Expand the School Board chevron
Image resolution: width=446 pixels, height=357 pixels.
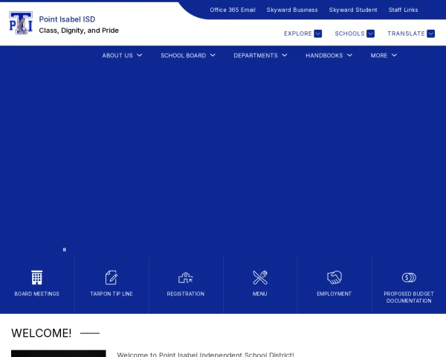(x=213, y=55)
